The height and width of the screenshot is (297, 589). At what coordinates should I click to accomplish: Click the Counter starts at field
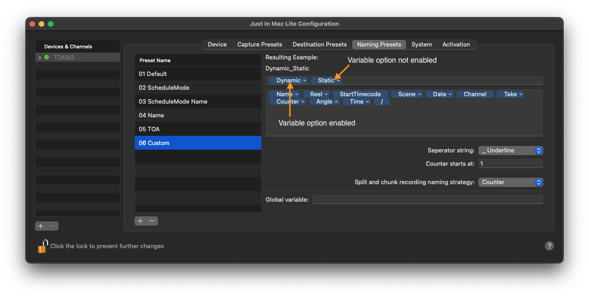coord(511,164)
